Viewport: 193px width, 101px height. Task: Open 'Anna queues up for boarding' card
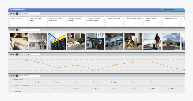(152, 21)
